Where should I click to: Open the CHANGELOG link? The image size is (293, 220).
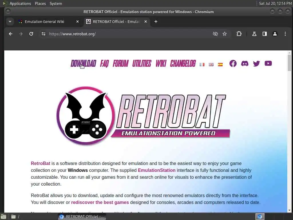(183, 63)
